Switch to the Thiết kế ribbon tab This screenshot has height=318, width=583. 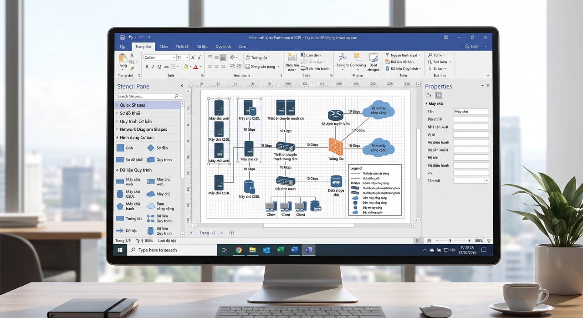(x=182, y=46)
